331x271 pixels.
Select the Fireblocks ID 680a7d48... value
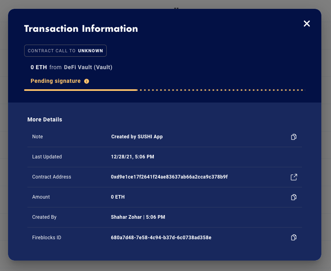pos(161,238)
